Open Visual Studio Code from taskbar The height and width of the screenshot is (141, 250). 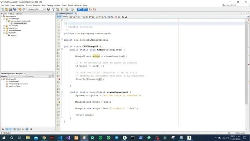click(60, 137)
